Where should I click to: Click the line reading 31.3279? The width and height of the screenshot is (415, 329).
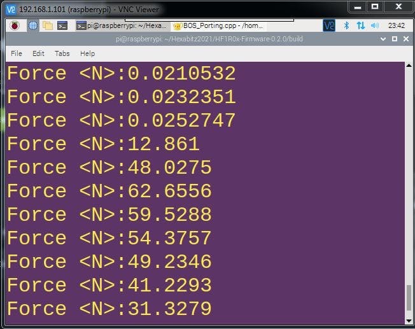tap(109, 309)
